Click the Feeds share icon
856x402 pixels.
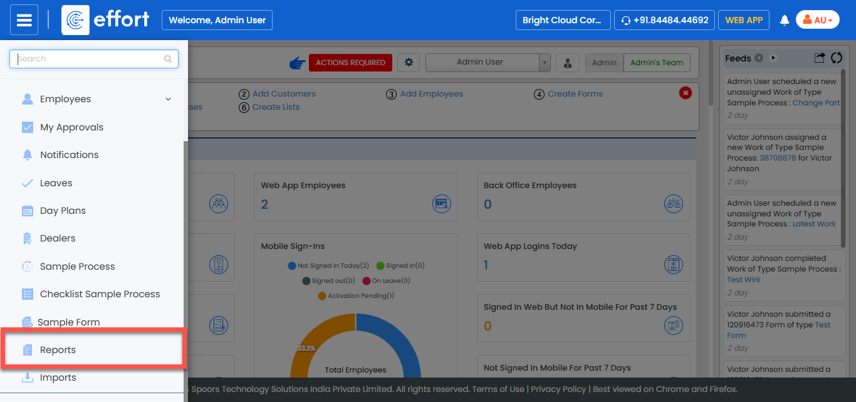click(819, 58)
